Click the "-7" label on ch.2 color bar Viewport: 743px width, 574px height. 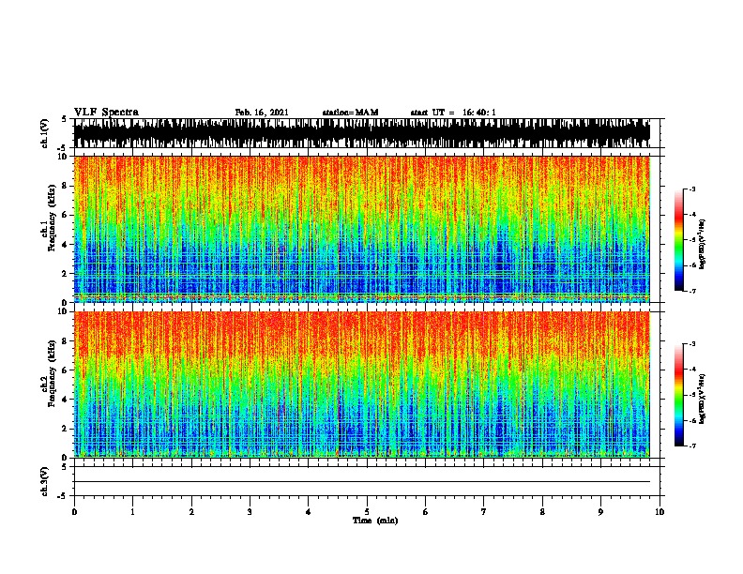691,446
